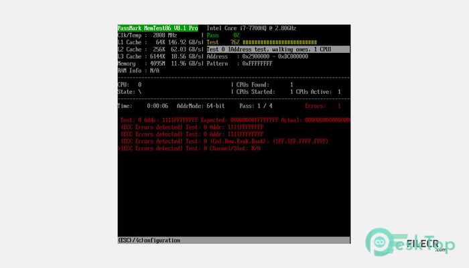The image size is (469, 268).
Task: Click the L3 Cache 6144K line
Action: click(160, 56)
